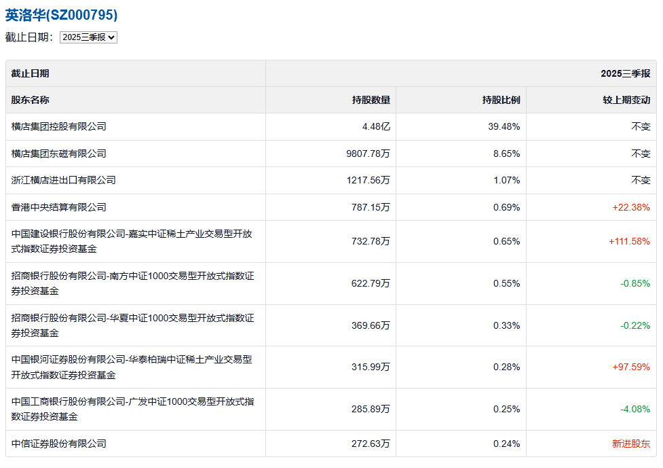This screenshot has width=663, height=468.
Task: Click the 华夏中证1000 fund row name
Action: pyautogui.click(x=132, y=325)
